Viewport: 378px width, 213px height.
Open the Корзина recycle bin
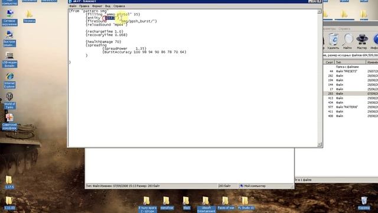(x=364, y=203)
